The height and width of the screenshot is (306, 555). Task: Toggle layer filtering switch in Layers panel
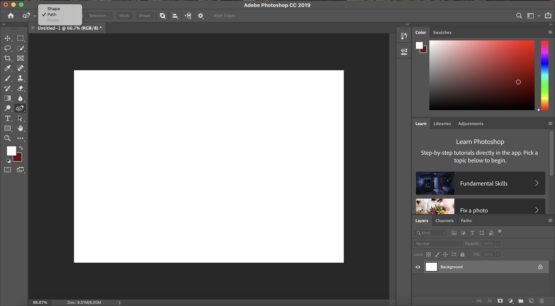click(x=499, y=232)
